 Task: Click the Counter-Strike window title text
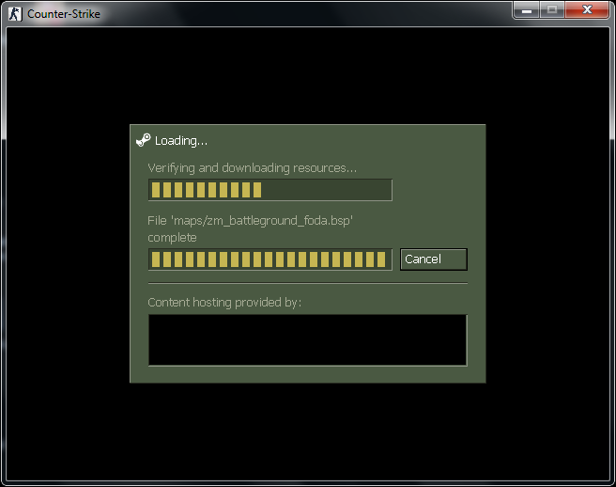(x=64, y=14)
